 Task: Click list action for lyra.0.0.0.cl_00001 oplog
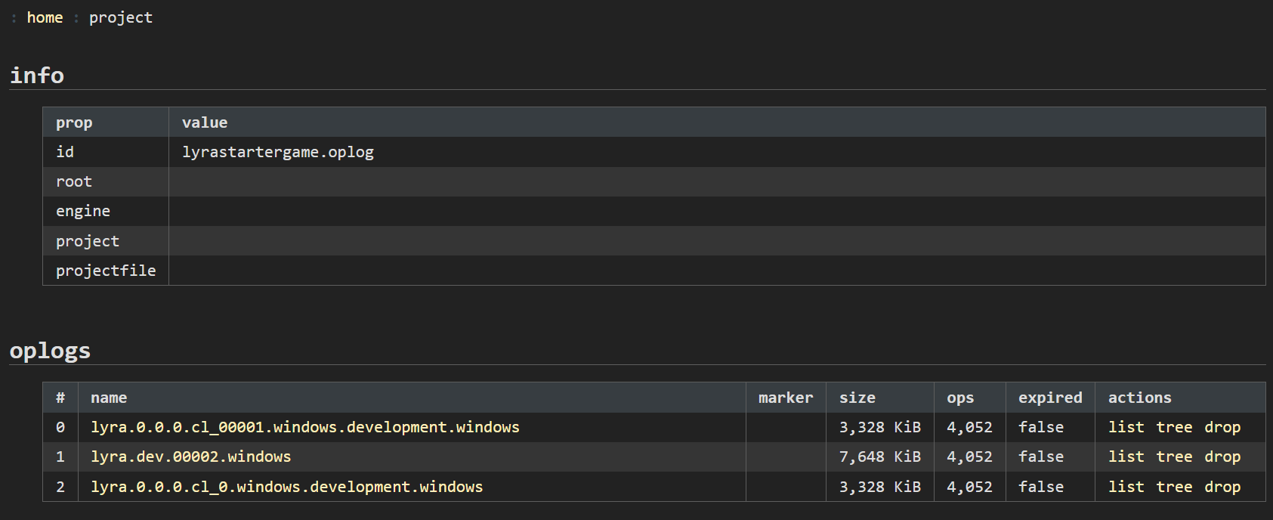(x=1126, y=427)
